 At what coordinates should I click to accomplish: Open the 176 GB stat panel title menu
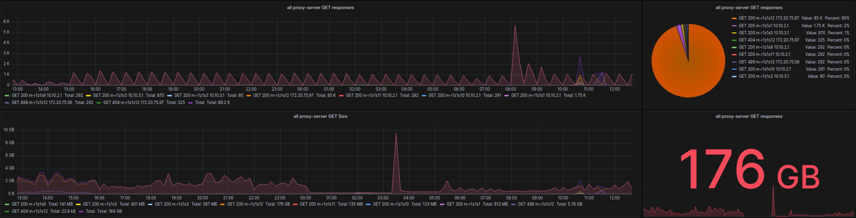[x=749, y=116]
